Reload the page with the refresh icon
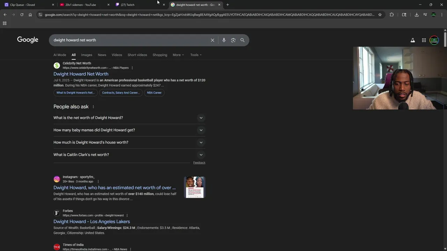The width and height of the screenshot is (447, 251). pos(22,15)
